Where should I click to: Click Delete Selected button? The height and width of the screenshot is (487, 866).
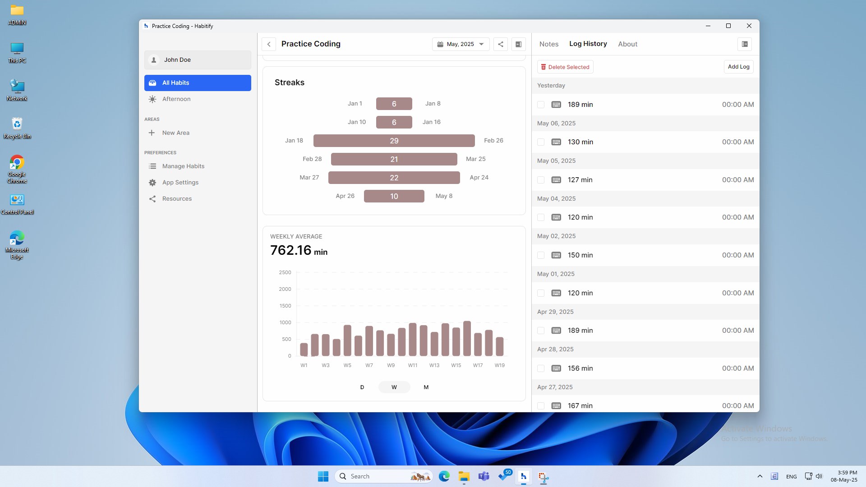point(565,67)
